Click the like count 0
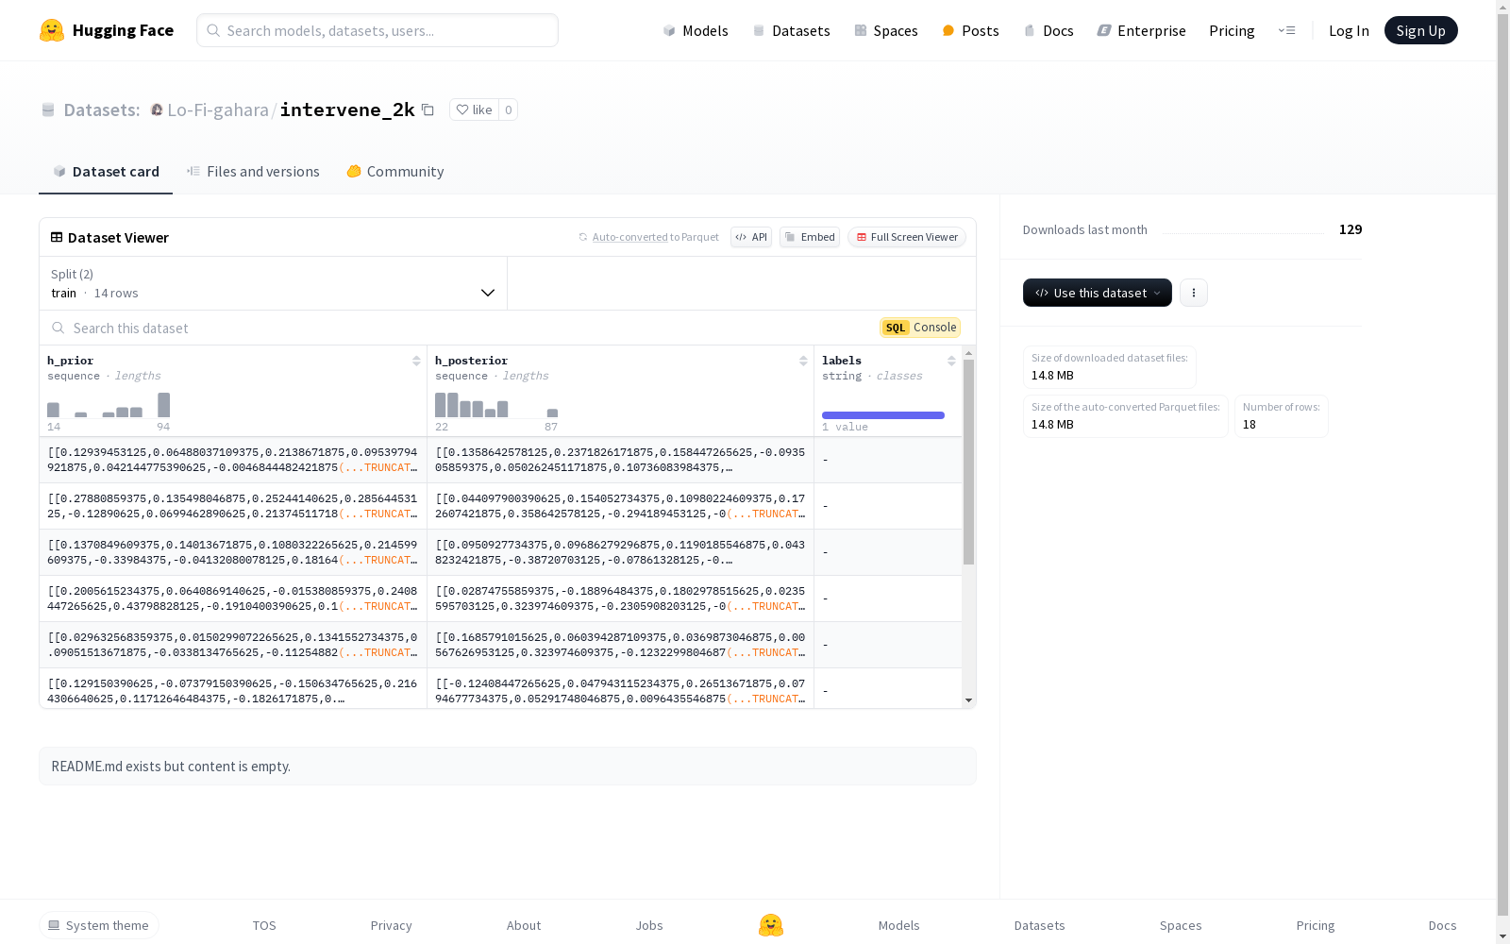1510x944 pixels. [508, 110]
